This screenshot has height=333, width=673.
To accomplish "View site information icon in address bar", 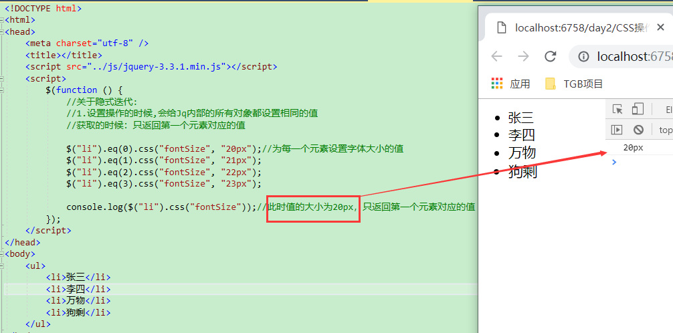I will pyautogui.click(x=583, y=56).
